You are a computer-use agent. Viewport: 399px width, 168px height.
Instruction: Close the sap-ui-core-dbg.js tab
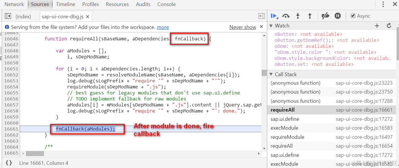(88, 17)
